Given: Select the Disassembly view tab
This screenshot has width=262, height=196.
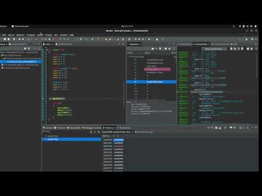Looking at the screenshot, I should tap(200, 44).
